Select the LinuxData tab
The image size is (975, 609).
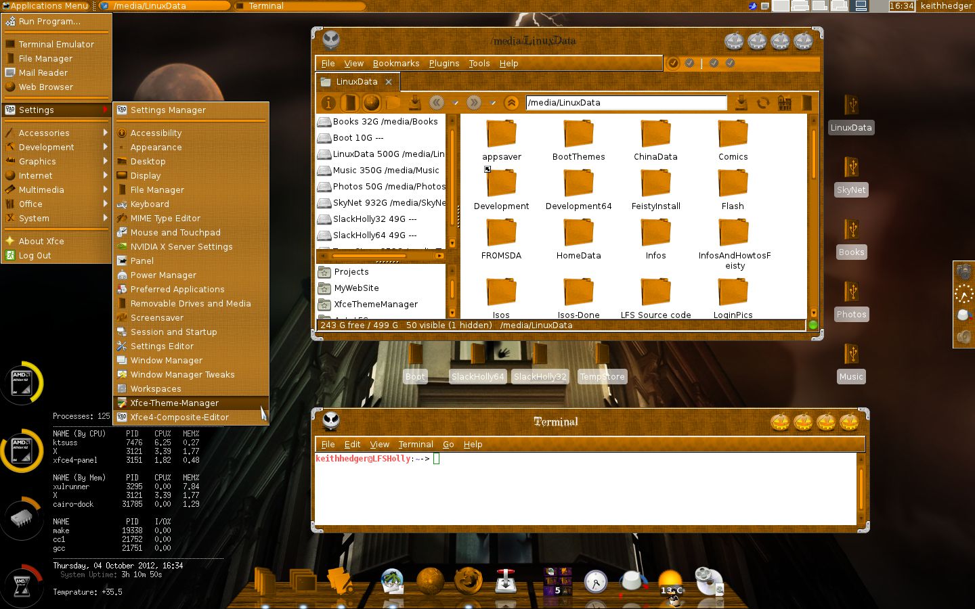click(357, 81)
